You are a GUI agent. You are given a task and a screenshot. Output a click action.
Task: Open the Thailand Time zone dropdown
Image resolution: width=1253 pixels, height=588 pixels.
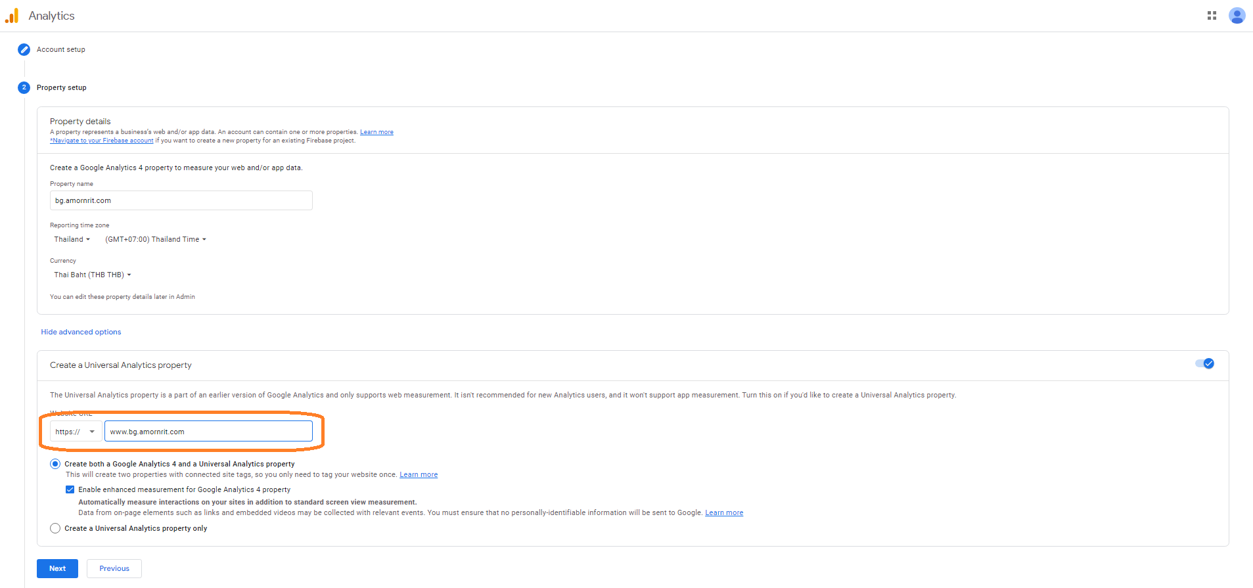[x=155, y=239]
